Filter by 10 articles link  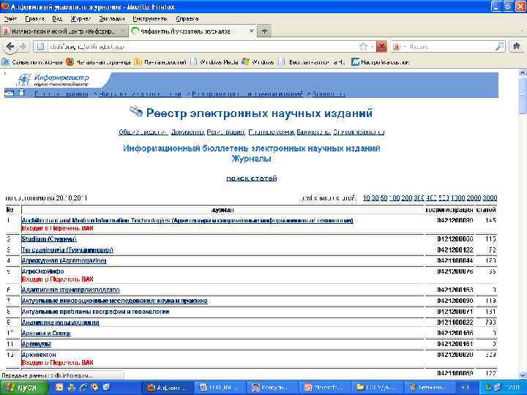pos(367,198)
